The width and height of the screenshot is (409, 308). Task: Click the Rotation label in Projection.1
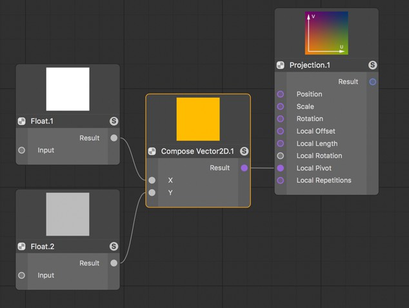pyautogui.click(x=310, y=119)
